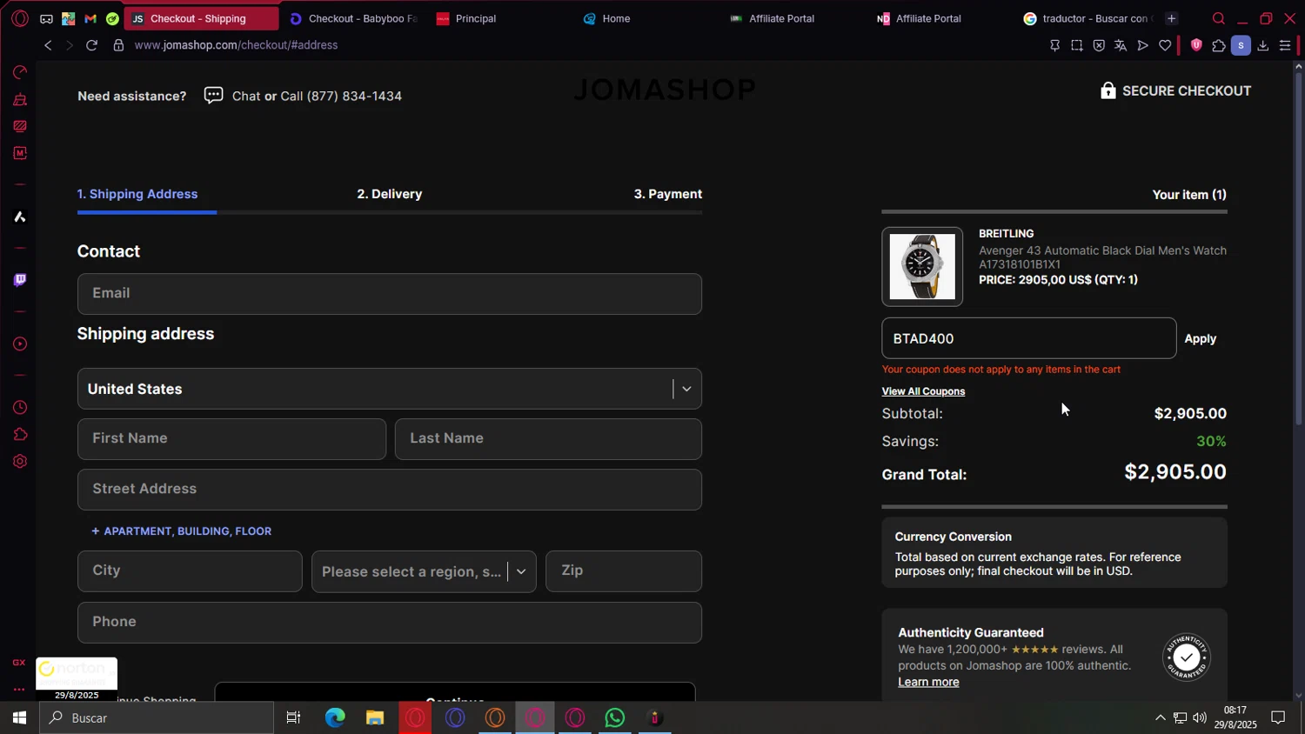Click the Grand Total amount $2,905.00

tap(1175, 472)
